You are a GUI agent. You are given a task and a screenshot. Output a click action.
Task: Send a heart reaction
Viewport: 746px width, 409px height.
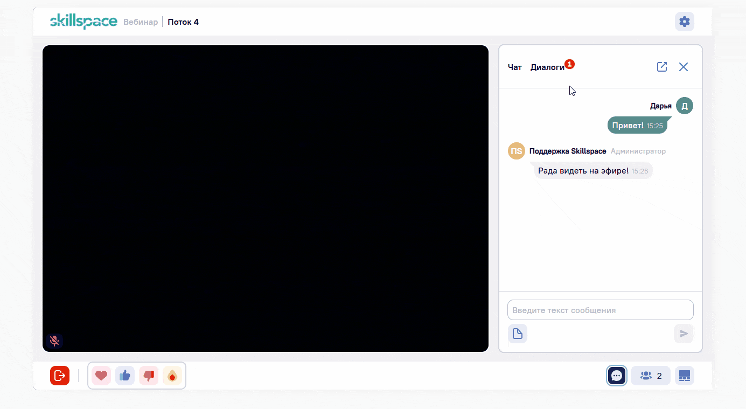tap(101, 376)
